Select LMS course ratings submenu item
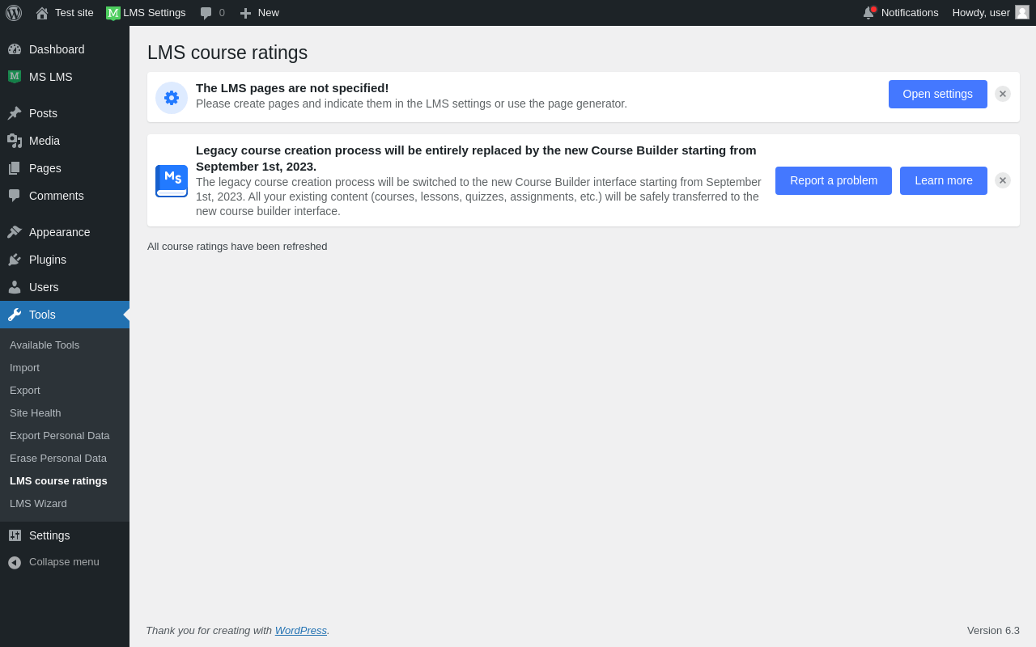This screenshot has height=647, width=1036. pyautogui.click(x=65, y=481)
